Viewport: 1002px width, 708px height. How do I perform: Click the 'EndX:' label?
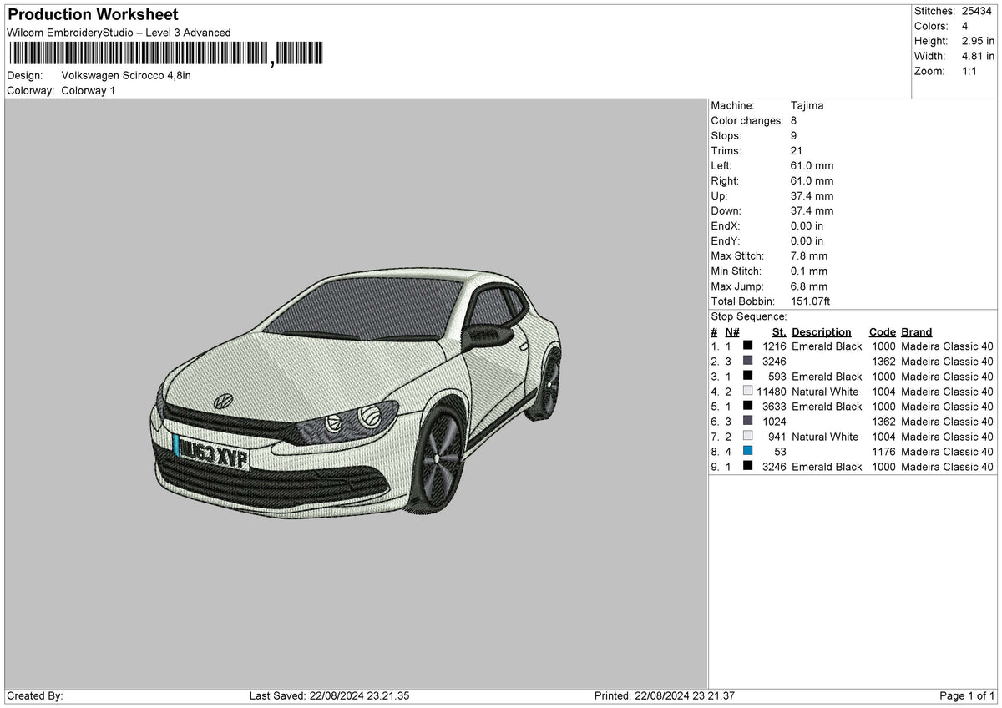(726, 226)
